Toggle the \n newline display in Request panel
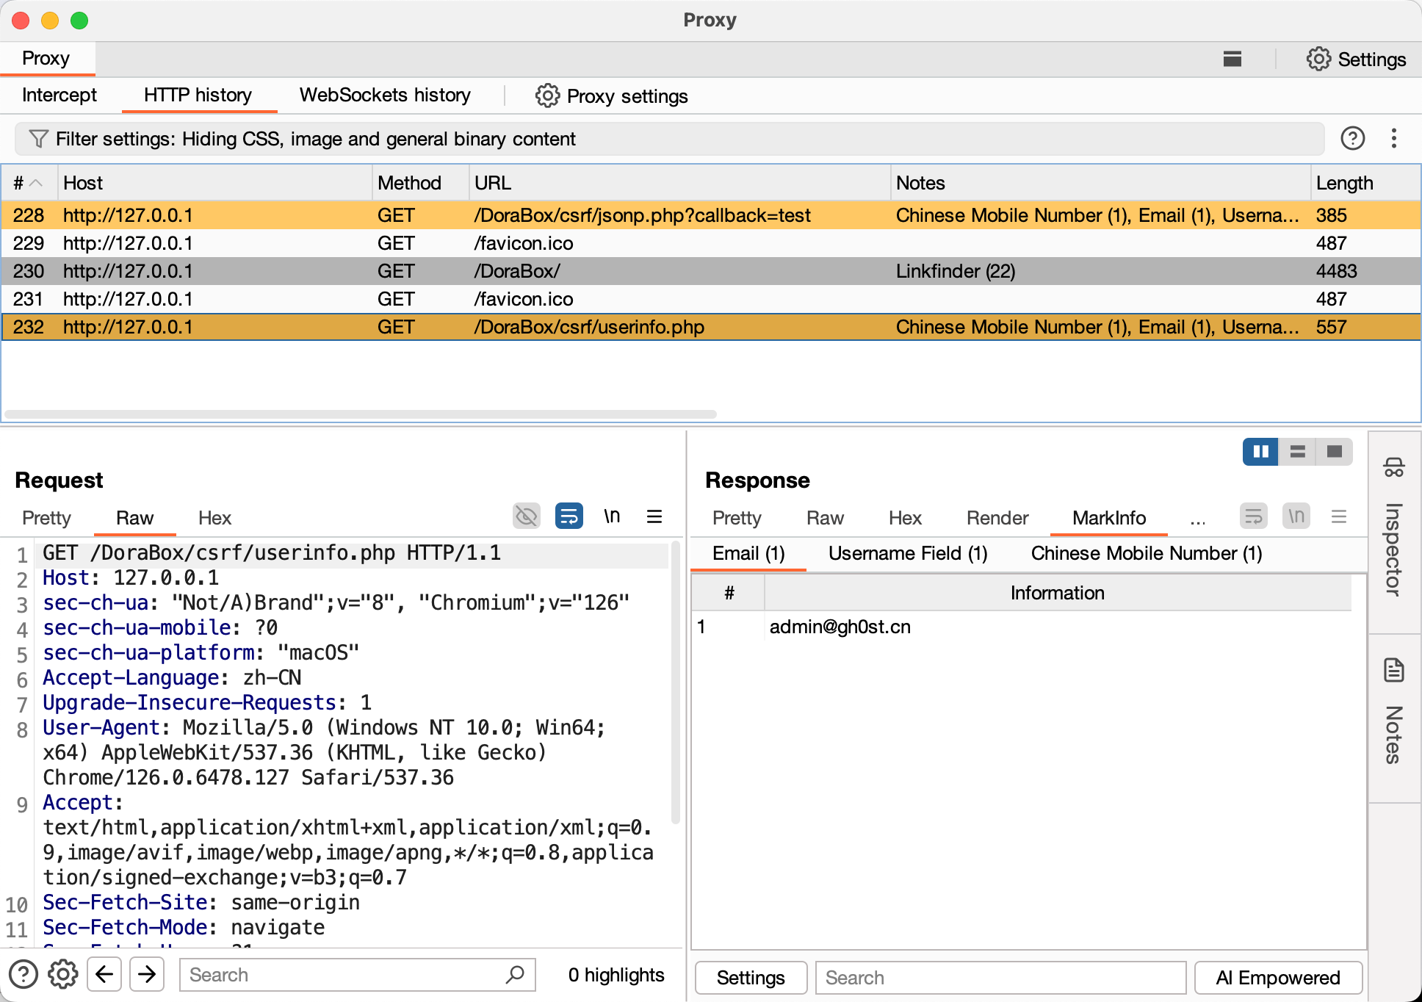This screenshot has width=1422, height=1002. (611, 516)
